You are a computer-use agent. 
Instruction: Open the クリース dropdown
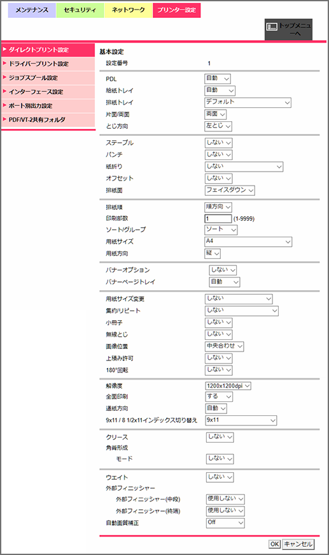pyautogui.click(x=220, y=437)
